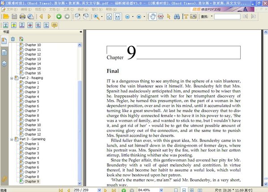Screen dimensions: 268x192
Task: Click the Email document globe icon
Action: [30, 16]
